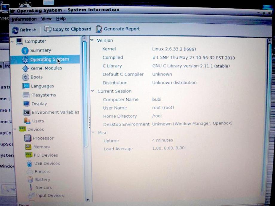Click the Boots power icon

pyautogui.click(x=26, y=77)
